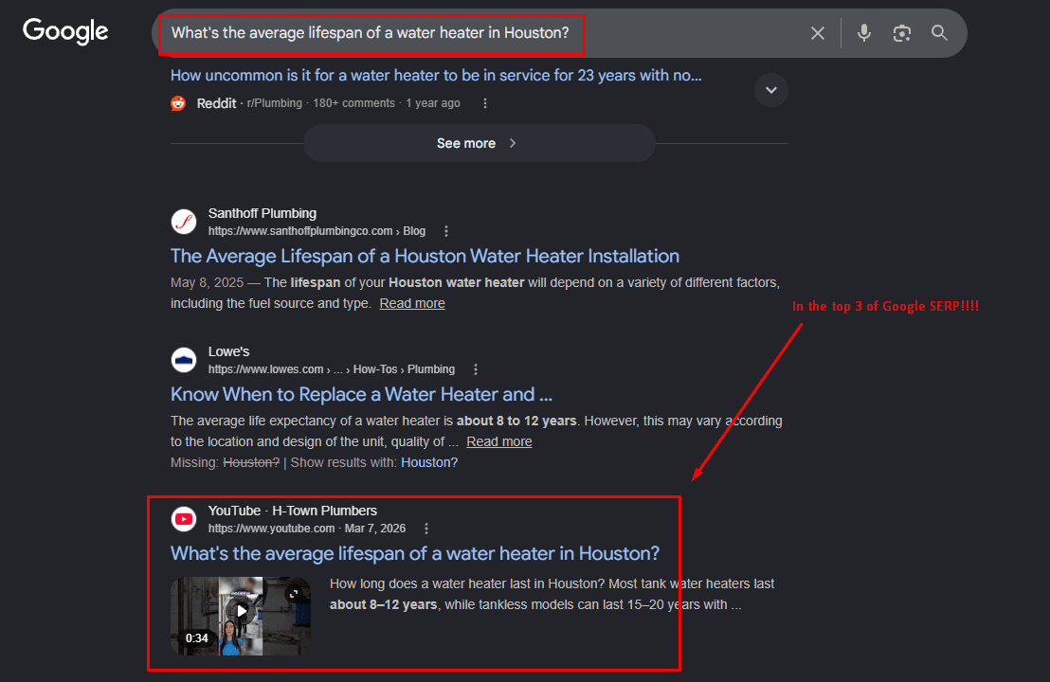
Task: Open Know When to Replace a Water Heater
Action: (361, 394)
